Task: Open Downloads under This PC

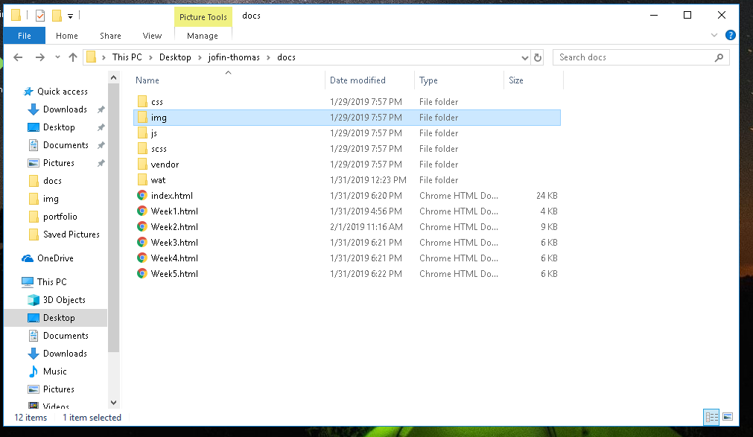Action: [x=65, y=354]
